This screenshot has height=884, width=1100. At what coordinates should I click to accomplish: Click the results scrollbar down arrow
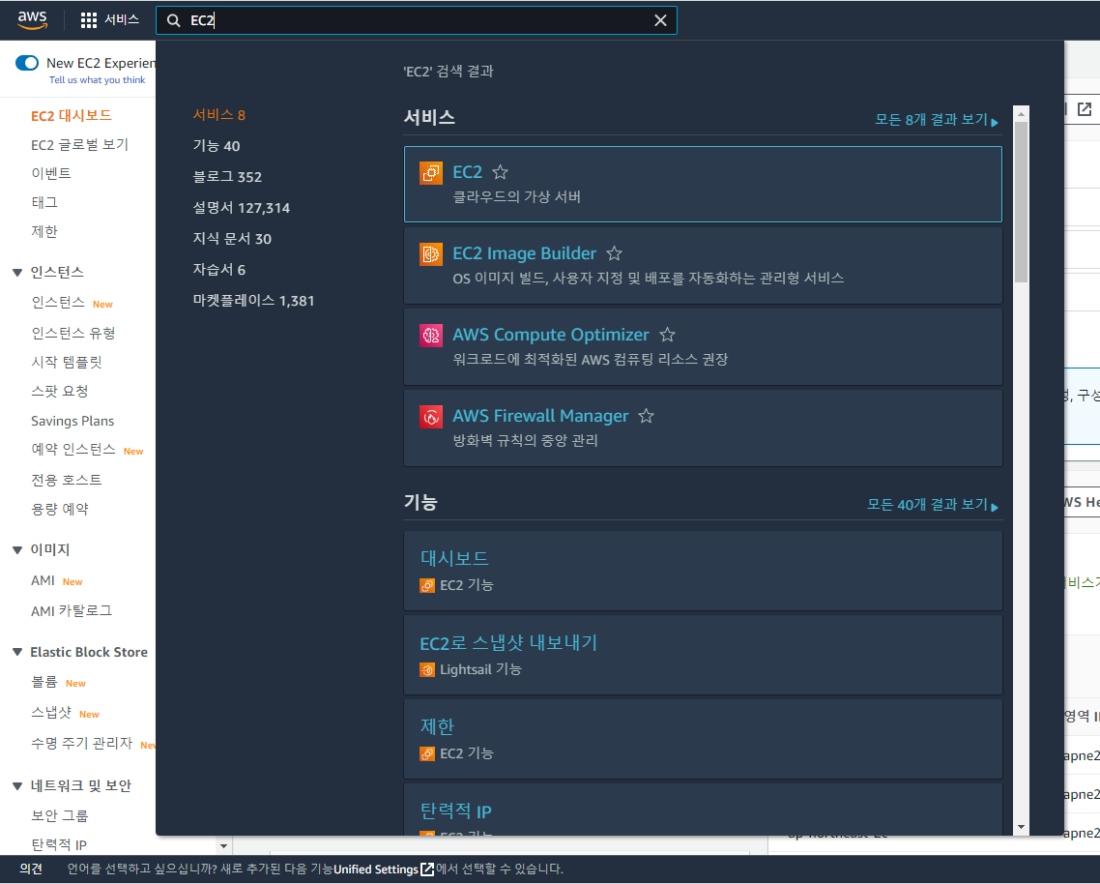[x=1022, y=827]
